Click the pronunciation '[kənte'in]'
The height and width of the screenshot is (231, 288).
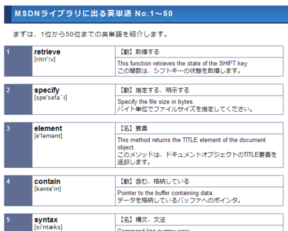(47, 189)
